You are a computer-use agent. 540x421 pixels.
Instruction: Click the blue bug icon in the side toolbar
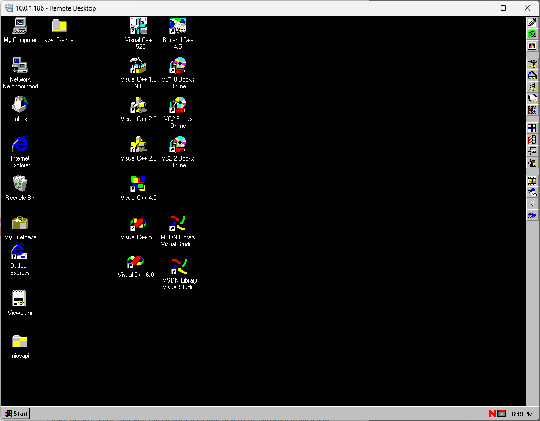[532, 216]
